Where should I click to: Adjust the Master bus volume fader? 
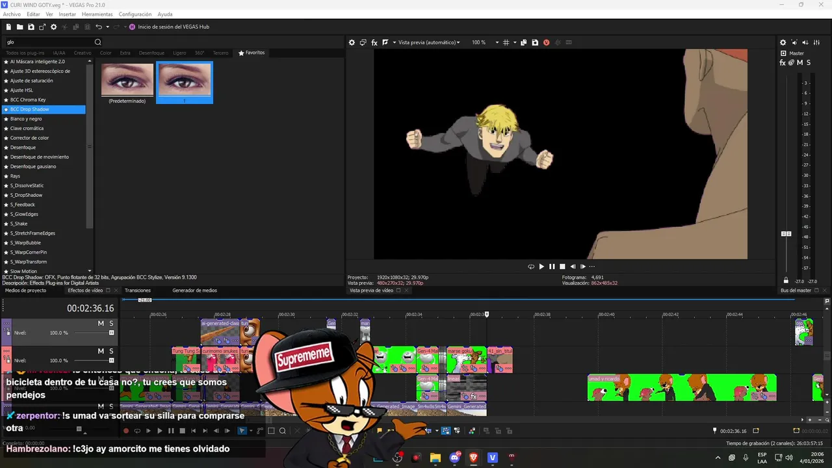pos(786,233)
